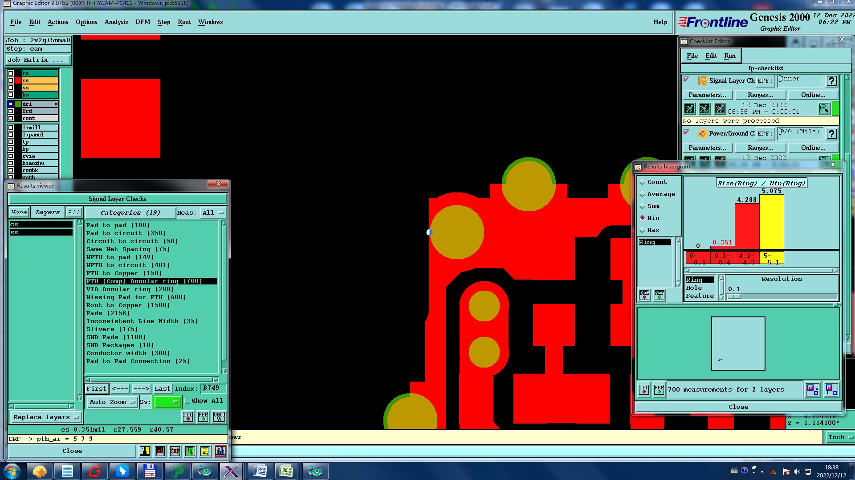This screenshot has width=855, height=480.
Task: Click histogram export-down icon
Action: tap(813, 389)
